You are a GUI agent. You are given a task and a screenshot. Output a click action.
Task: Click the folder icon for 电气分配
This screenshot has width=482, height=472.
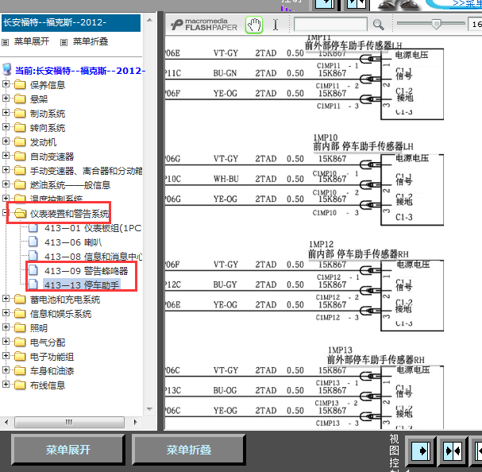point(20,342)
